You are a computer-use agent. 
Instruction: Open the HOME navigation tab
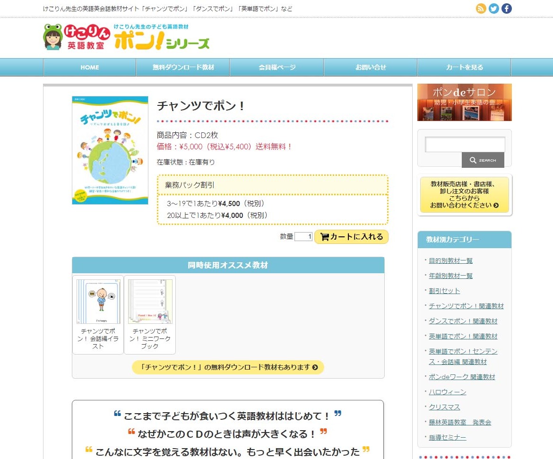coord(89,67)
